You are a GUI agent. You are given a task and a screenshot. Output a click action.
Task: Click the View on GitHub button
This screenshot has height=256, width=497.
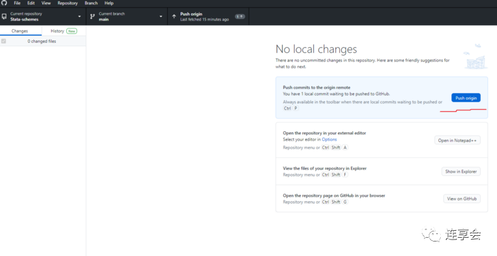pyautogui.click(x=462, y=199)
